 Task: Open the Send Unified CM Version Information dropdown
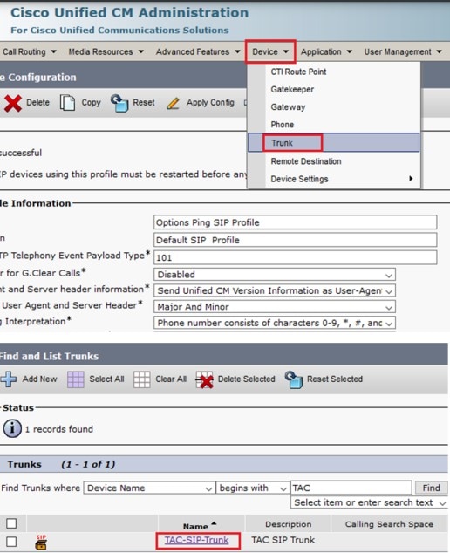[x=275, y=290]
